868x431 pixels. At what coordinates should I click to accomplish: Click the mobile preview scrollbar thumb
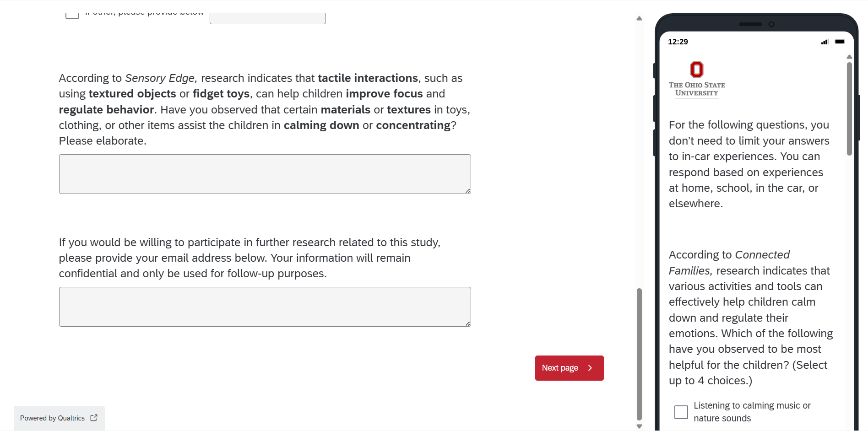click(x=849, y=109)
